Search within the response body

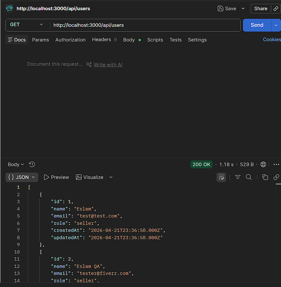point(249,177)
